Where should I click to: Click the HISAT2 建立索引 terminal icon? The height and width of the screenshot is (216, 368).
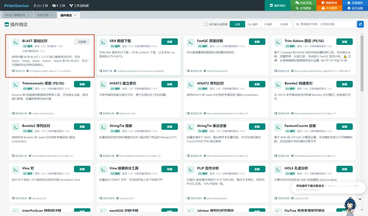tap(103, 85)
